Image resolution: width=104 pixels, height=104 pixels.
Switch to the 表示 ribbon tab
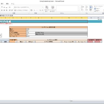[2, 4]
